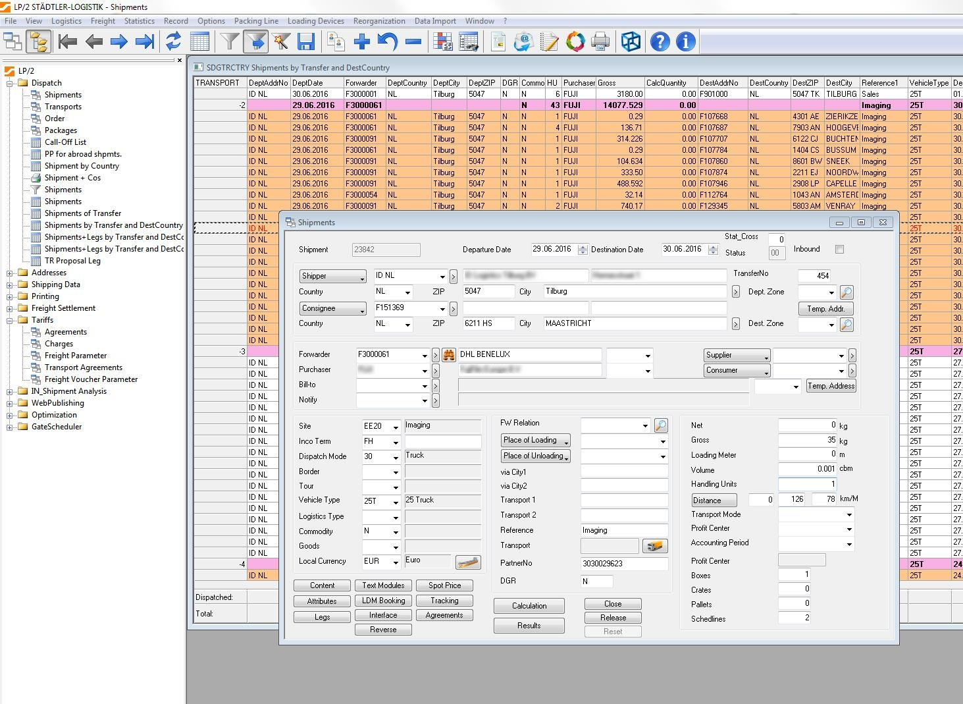Click the printer icon in toolbar
This screenshot has width=963, height=704.
600,42
